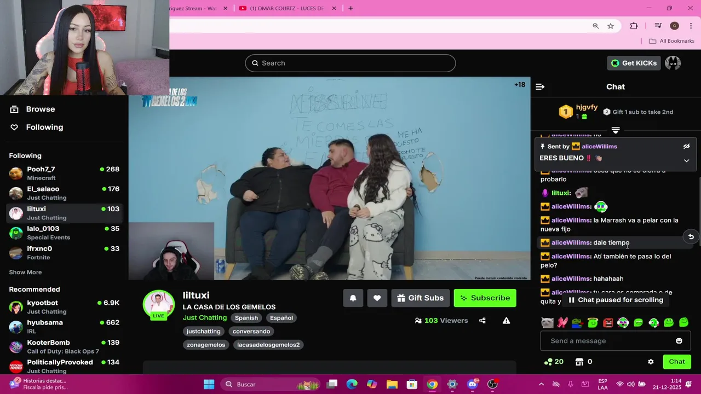Follow liltuxi with heart button
Viewport: 701px width, 394px height.
click(377, 298)
